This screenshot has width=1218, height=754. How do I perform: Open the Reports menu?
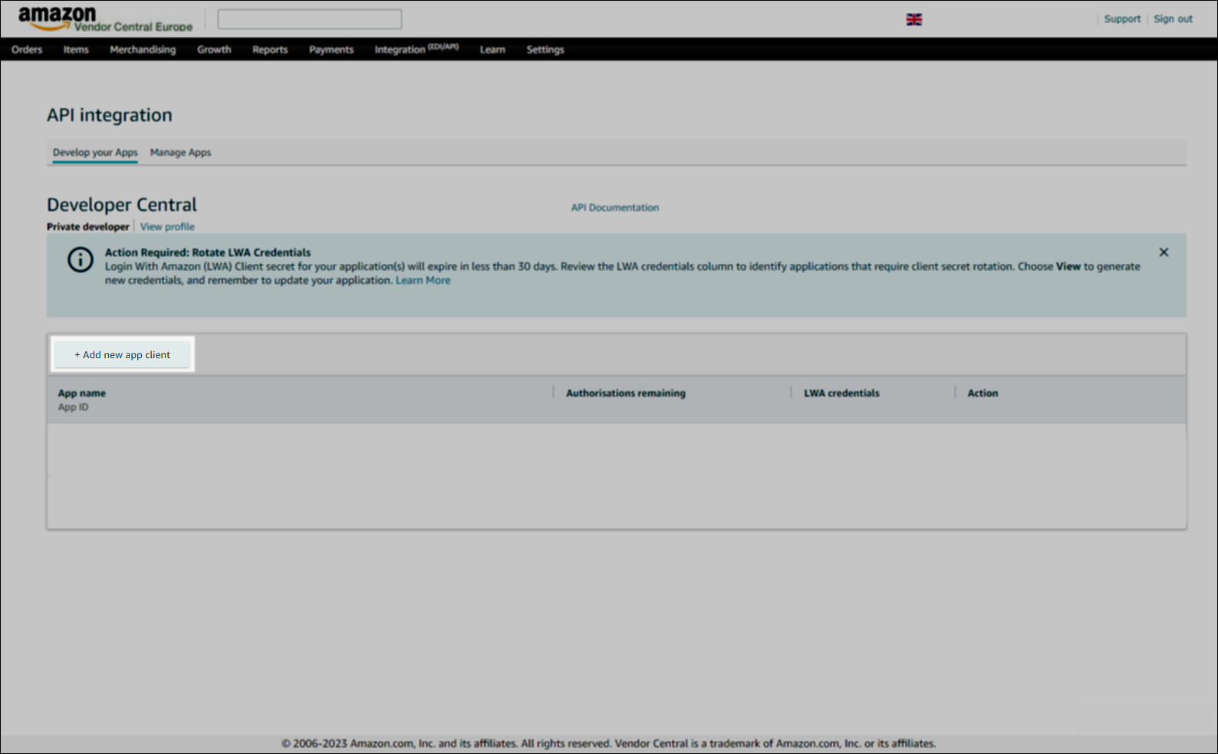[x=270, y=50]
